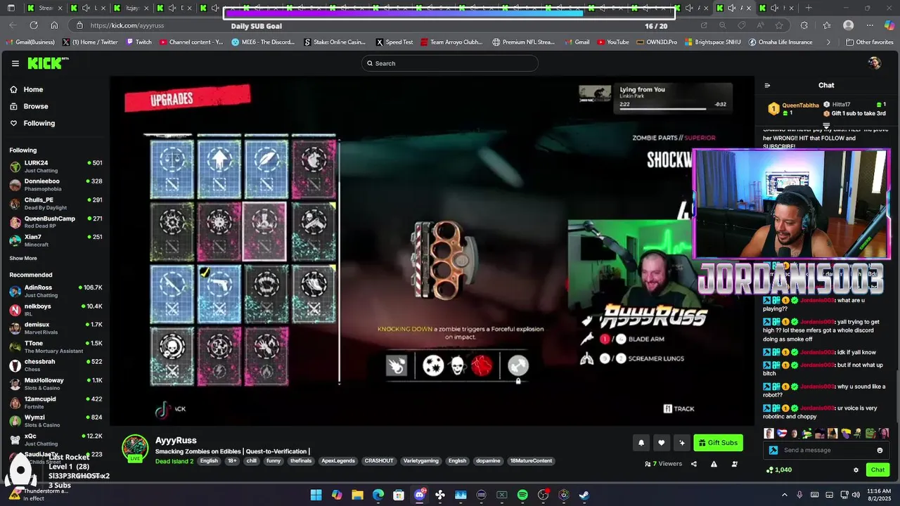This screenshot has width=900, height=506.
Task: Click the chat identity badge icon
Action: tap(773, 450)
